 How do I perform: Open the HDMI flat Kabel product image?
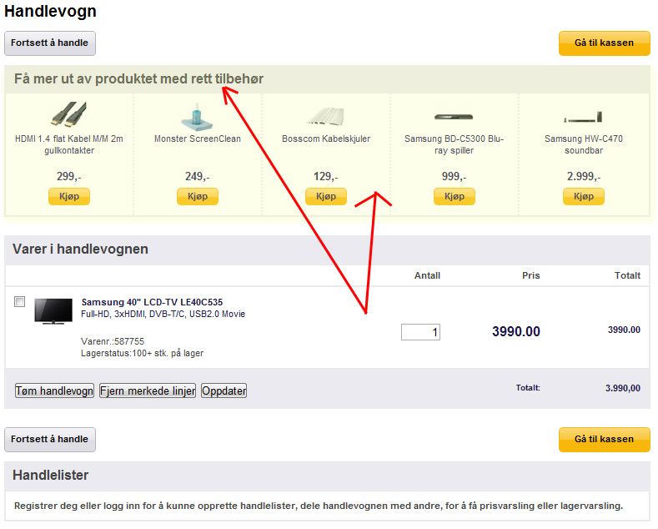[69, 114]
